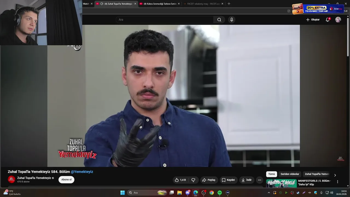The height and width of the screenshot is (197, 350).
Task: Open a new browser tab
Action: click(229, 4)
